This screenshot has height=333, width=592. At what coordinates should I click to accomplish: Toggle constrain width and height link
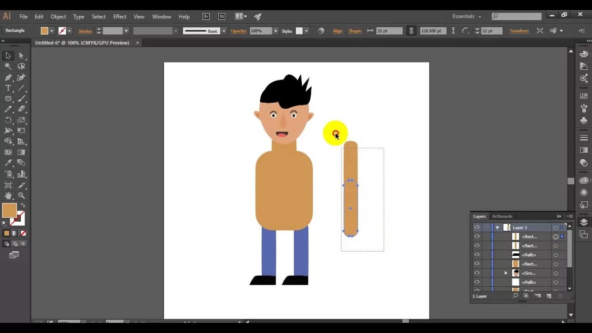click(411, 31)
